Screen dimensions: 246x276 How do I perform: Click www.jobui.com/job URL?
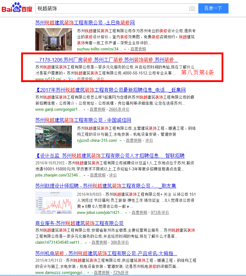pyautogui.click(x=100, y=212)
